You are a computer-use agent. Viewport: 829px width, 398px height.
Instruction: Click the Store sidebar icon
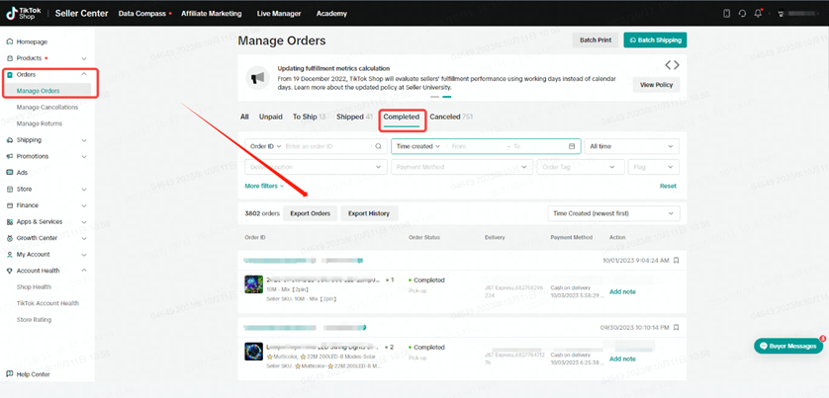pyautogui.click(x=10, y=189)
